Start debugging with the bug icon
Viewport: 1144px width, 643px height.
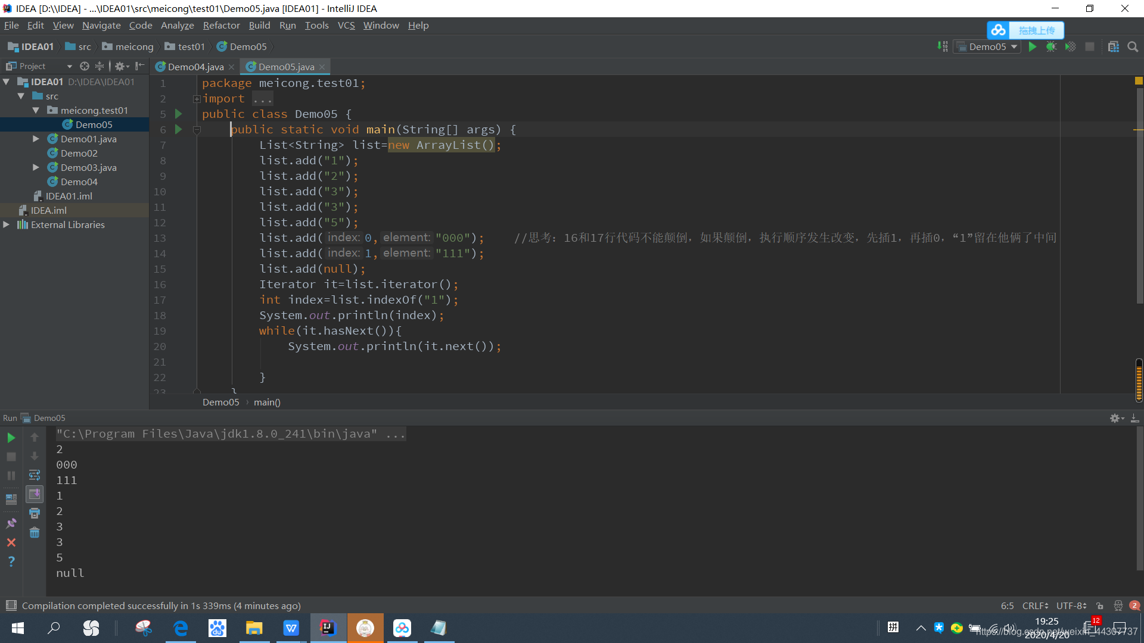point(1052,46)
